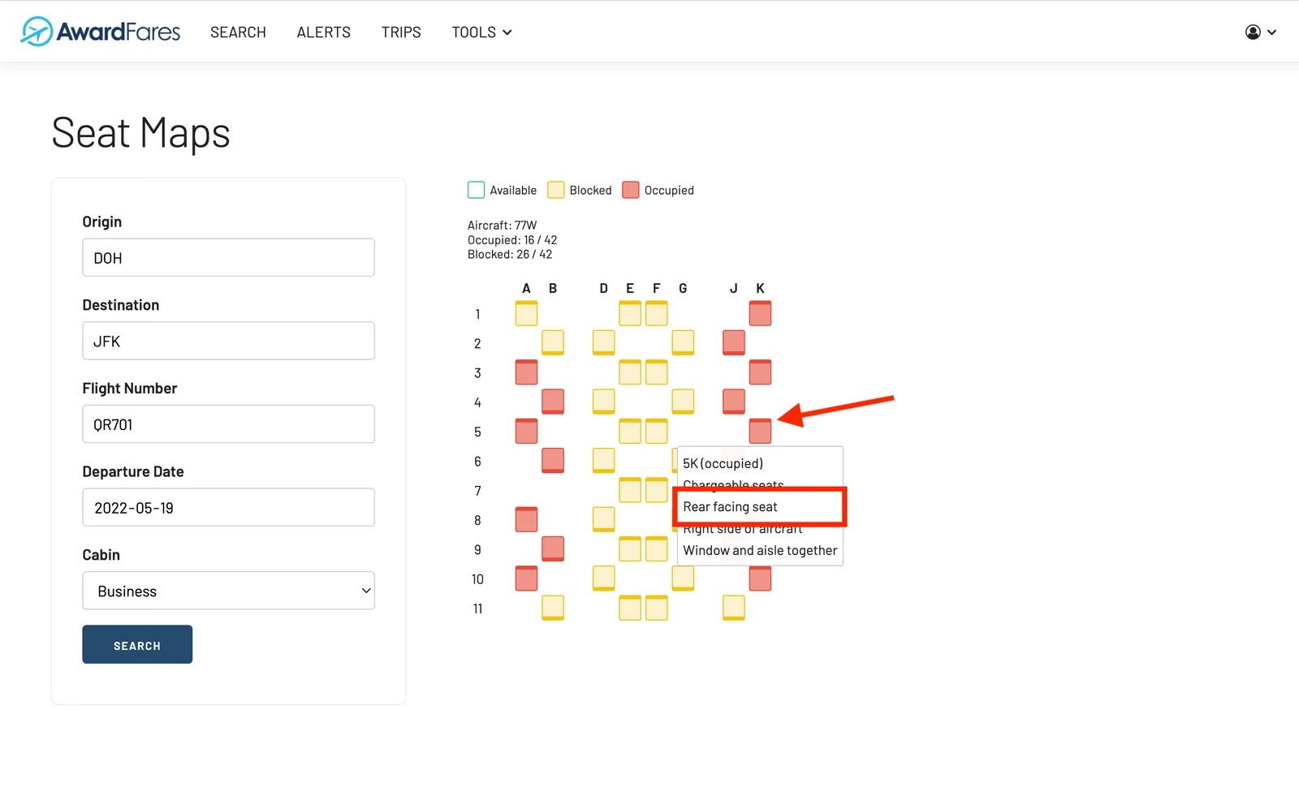This screenshot has width=1299, height=791.
Task: Select blocked seat 2B
Action: point(553,342)
